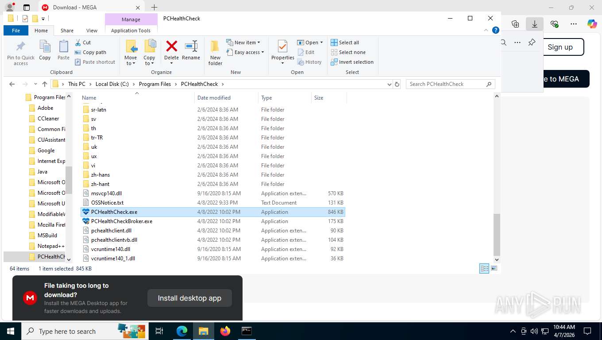This screenshot has width=602, height=340.
Task: Select the msvcp140.dll file
Action: pos(213,193)
